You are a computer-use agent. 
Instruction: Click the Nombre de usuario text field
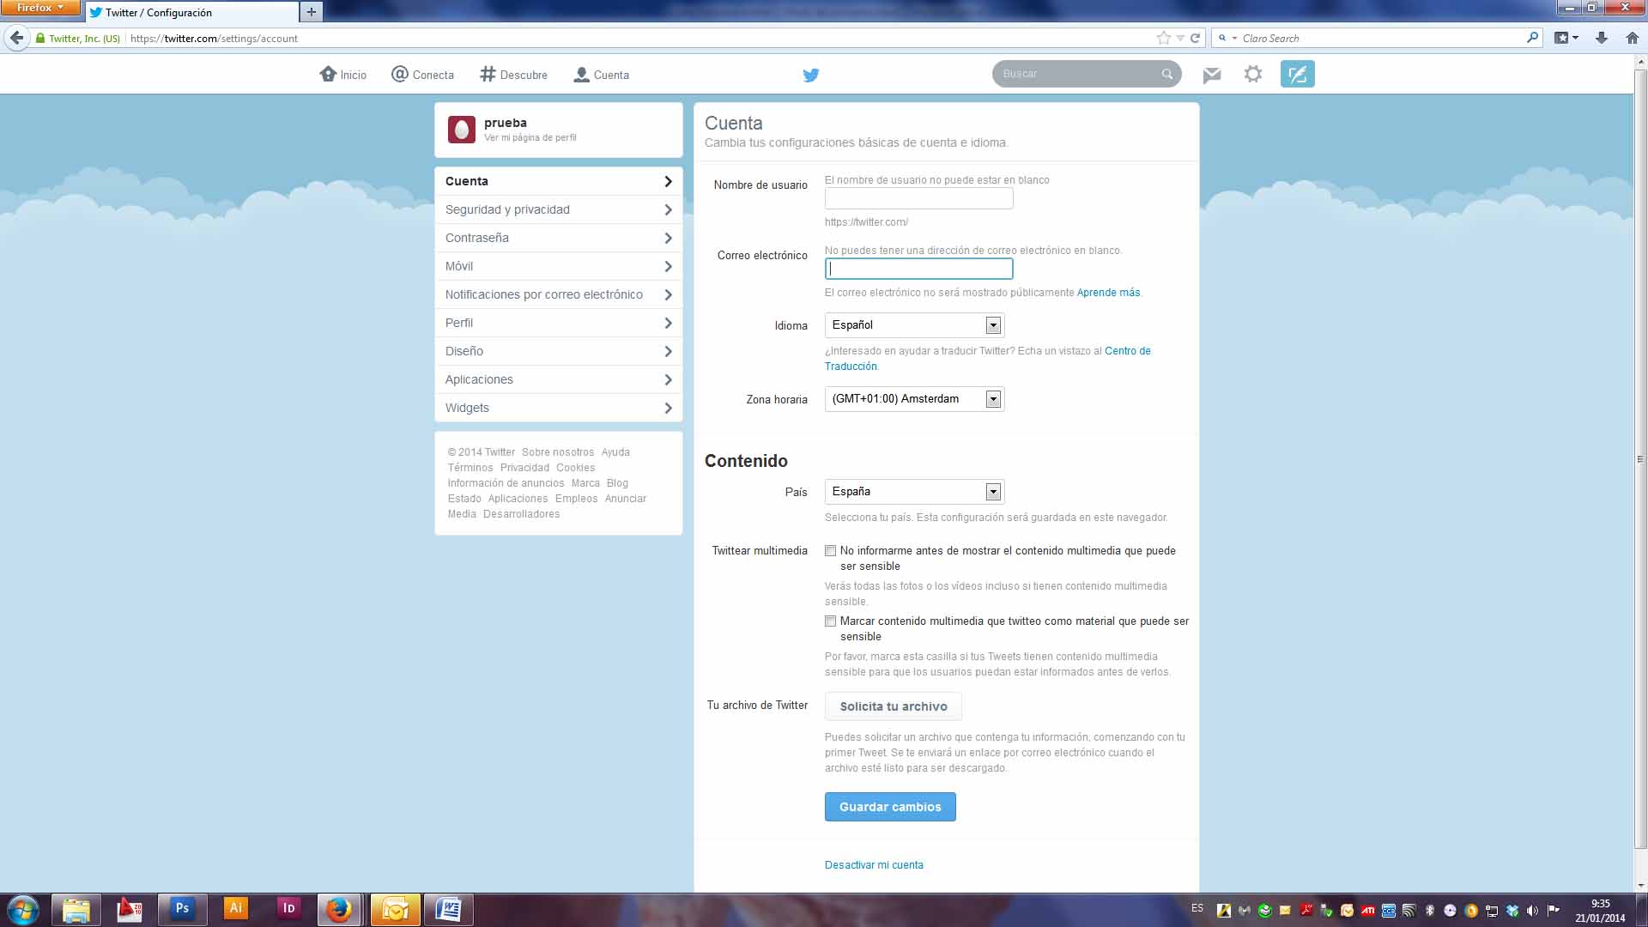[x=918, y=199]
